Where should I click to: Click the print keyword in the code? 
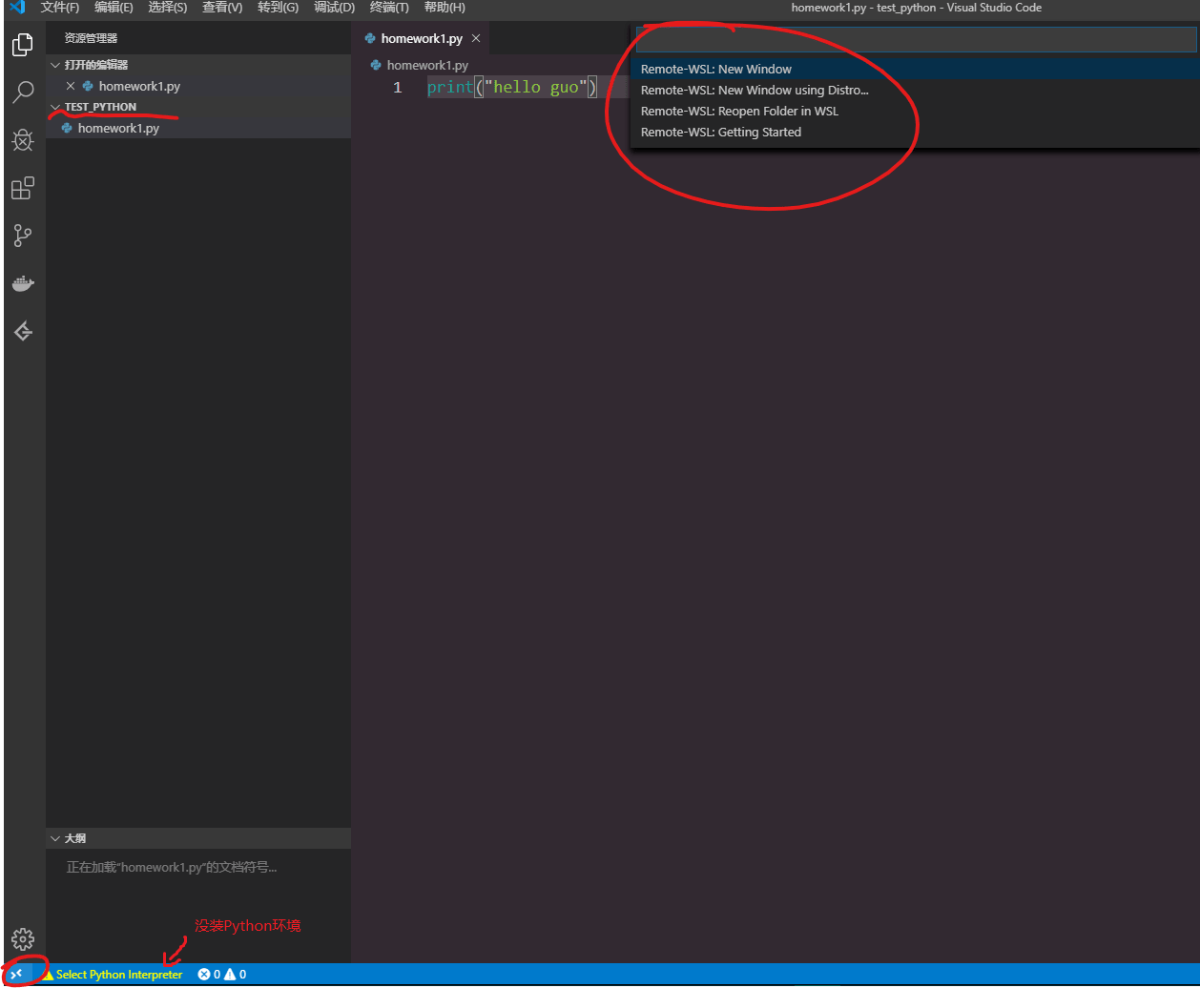(450, 88)
